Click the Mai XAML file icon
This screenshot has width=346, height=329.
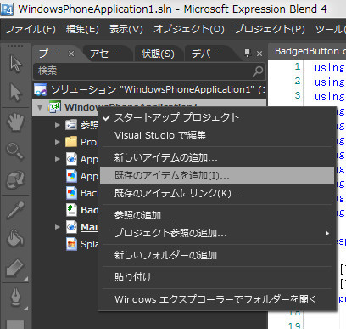click(71, 227)
